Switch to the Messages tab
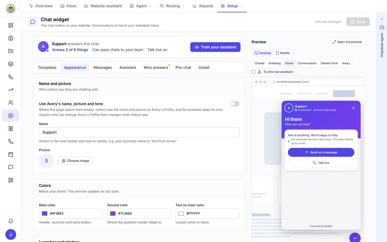This screenshot has width=387, height=242. 102,68
